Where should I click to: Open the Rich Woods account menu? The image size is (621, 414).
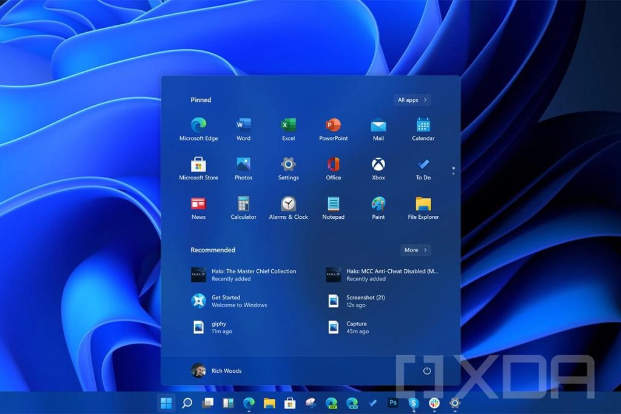pyautogui.click(x=217, y=370)
